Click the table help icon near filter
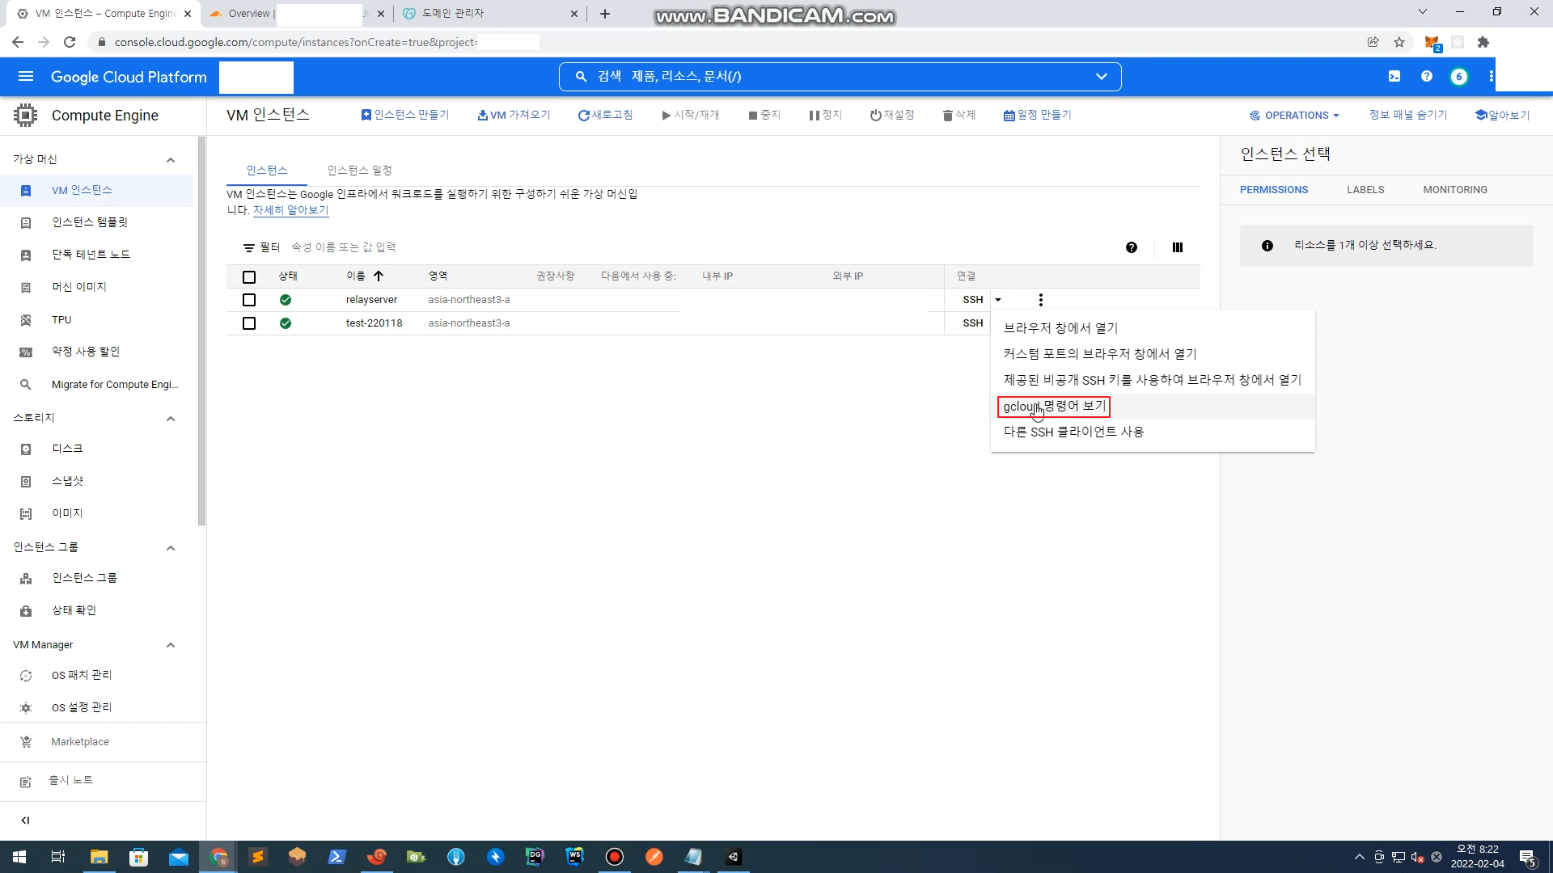1553x873 pixels. 1132,247
